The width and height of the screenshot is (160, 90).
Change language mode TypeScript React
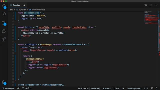click(134, 88)
